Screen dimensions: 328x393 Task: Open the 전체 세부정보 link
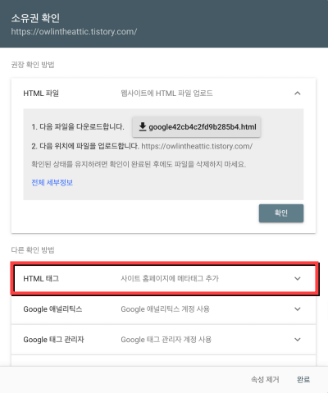point(52,182)
